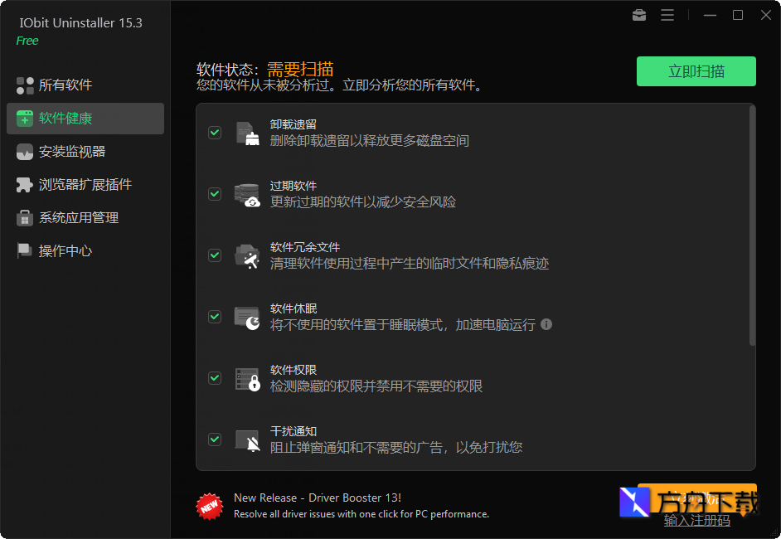Open the hamburger menu in title bar

click(667, 15)
